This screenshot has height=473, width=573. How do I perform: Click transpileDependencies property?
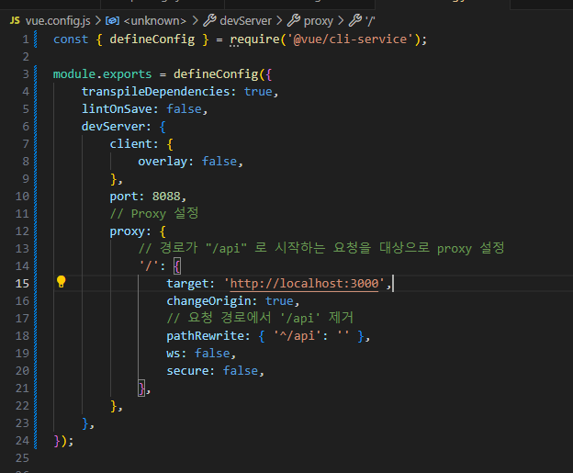pyautogui.click(x=156, y=91)
